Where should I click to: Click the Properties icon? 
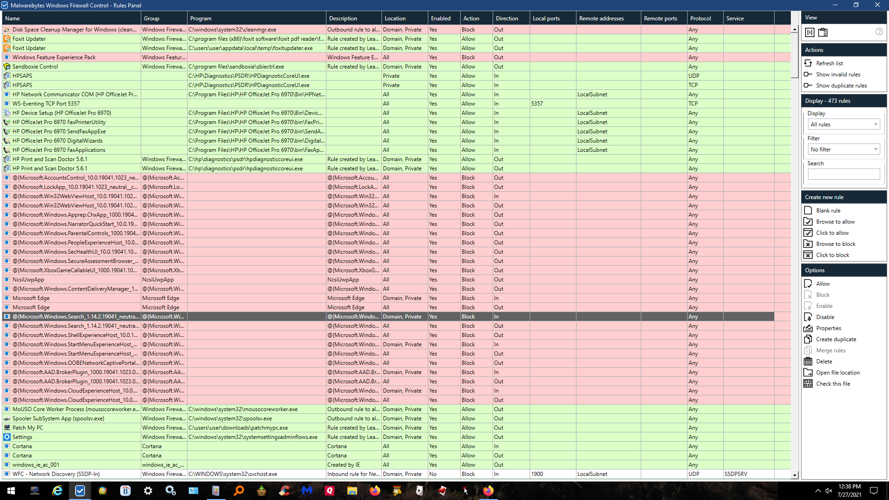(x=808, y=328)
